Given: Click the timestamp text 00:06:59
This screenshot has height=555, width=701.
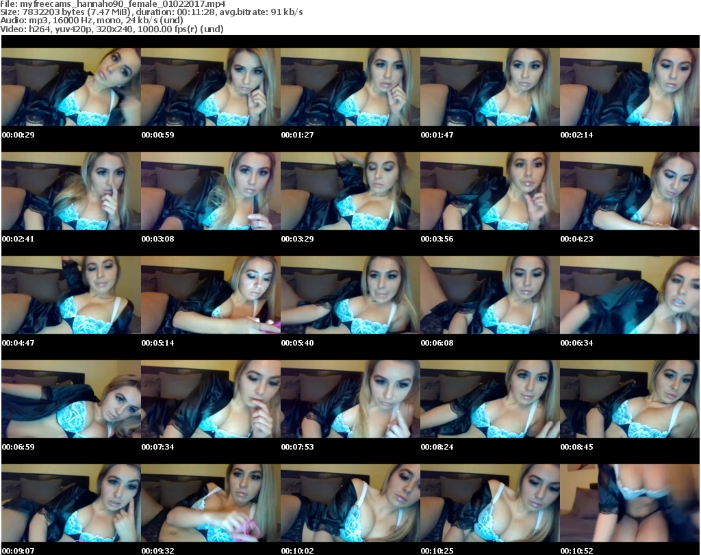Looking at the screenshot, I should (18, 447).
